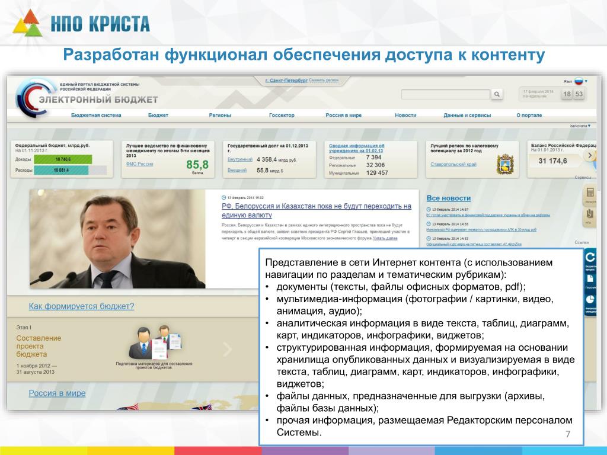
Task: Click the Россия в мире section link at bottom
Action: [57, 393]
